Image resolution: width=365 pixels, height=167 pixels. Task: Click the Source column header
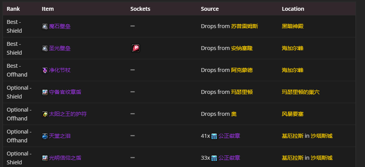coord(210,9)
